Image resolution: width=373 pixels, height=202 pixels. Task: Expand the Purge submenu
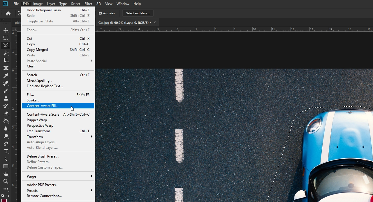tap(58, 176)
